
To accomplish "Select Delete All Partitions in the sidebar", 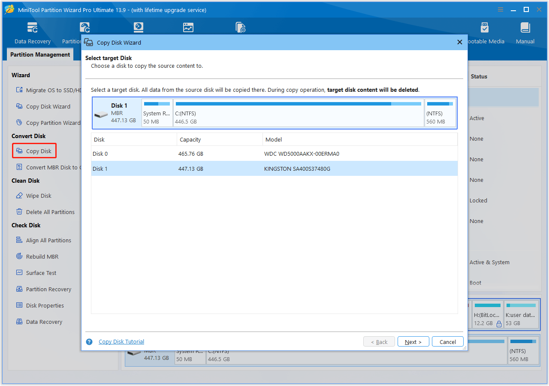I will 45,212.
